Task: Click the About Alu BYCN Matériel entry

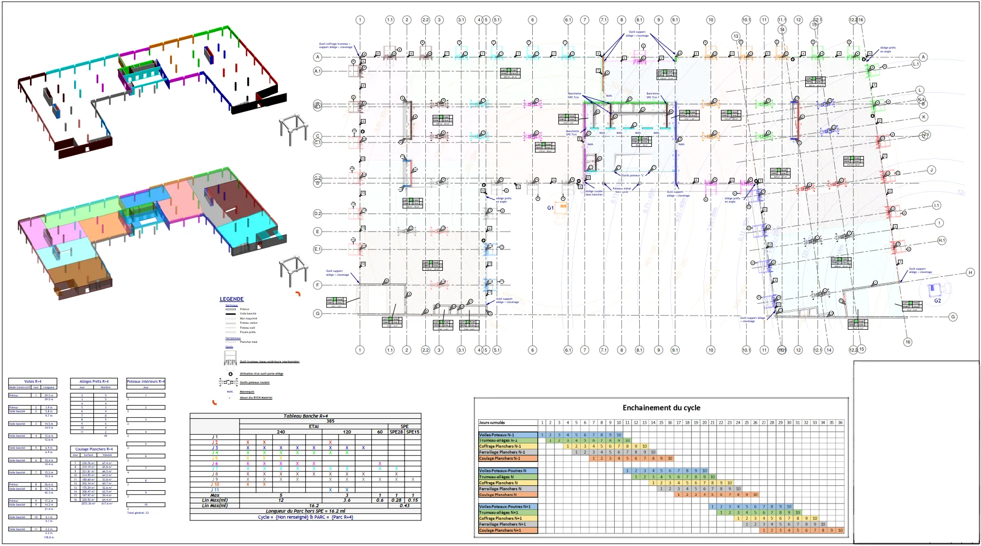Action: 256,397
